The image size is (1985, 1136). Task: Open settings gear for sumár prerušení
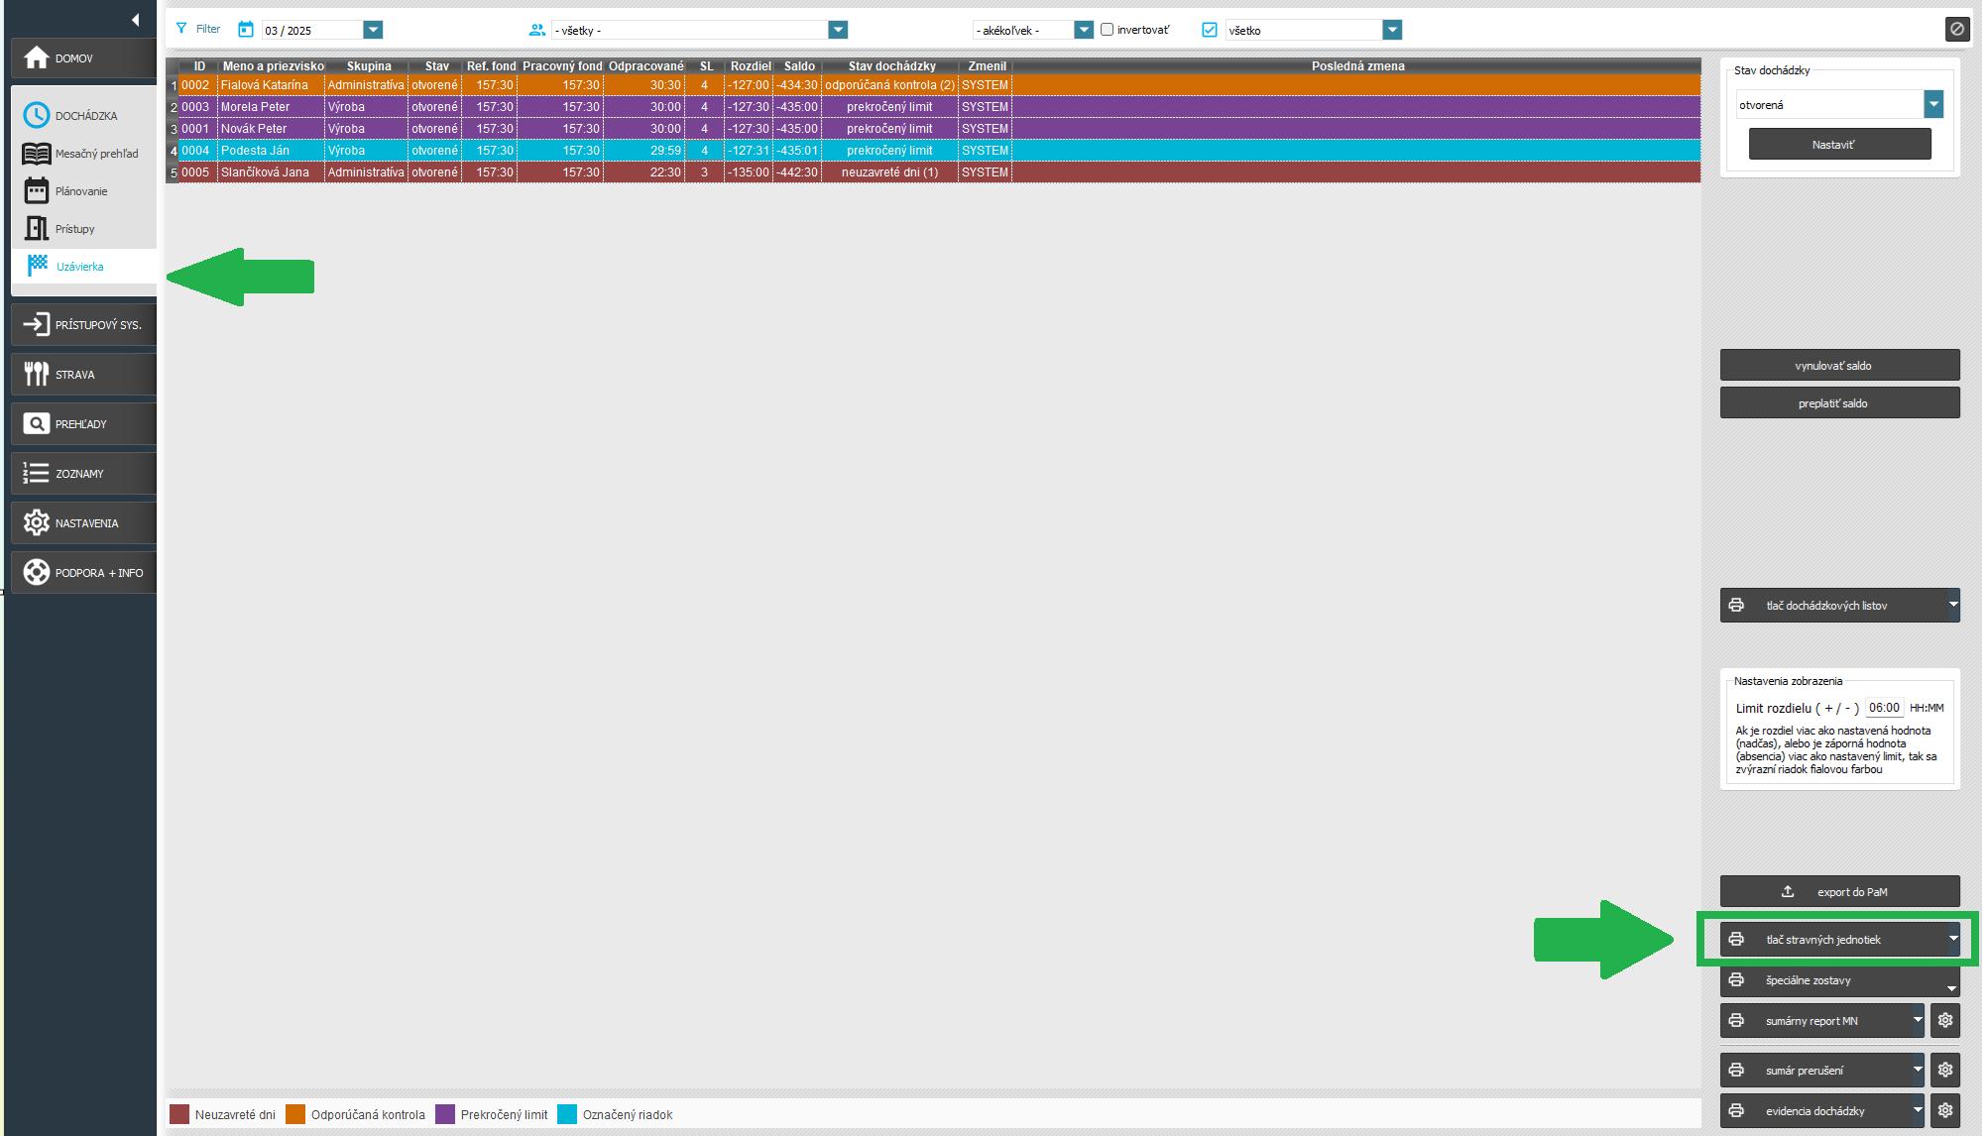(1944, 1070)
